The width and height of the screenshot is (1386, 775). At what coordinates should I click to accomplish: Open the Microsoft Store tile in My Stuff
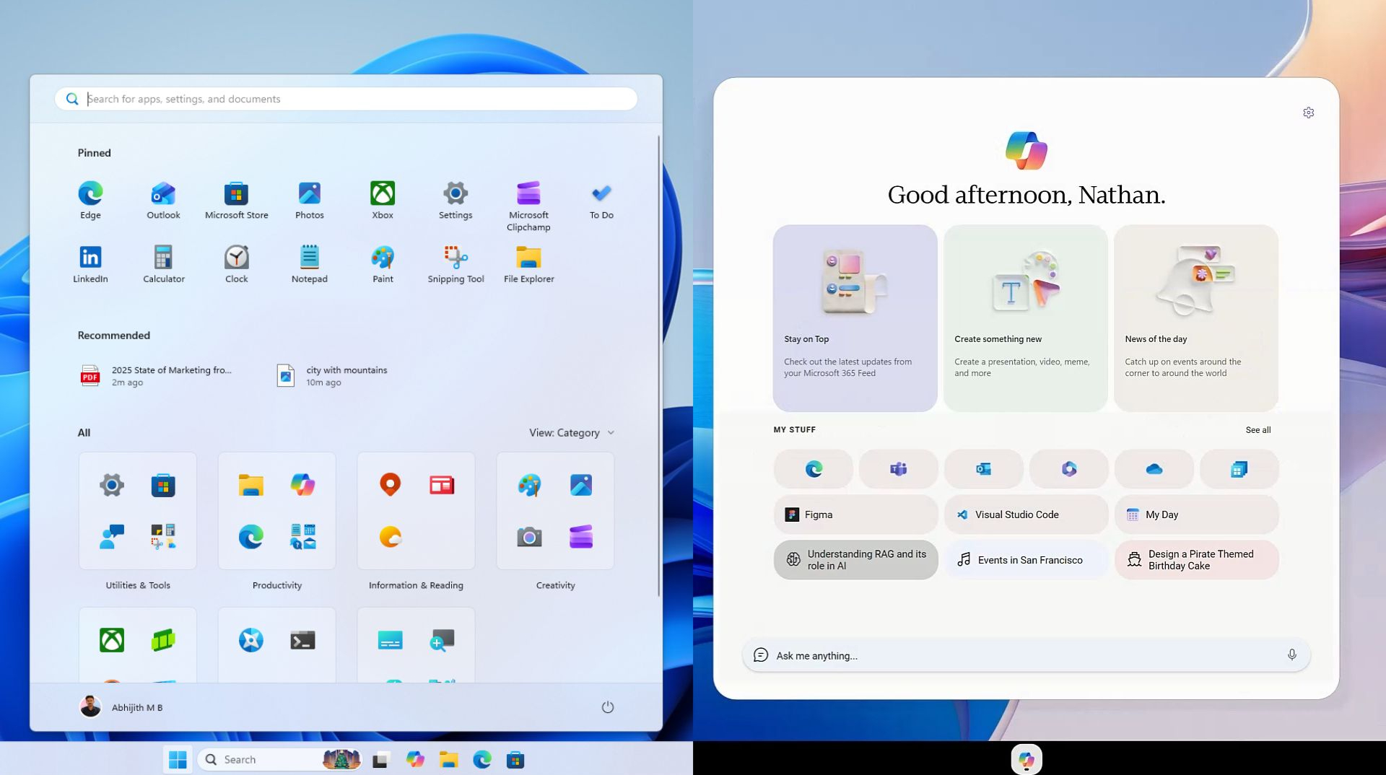pos(1239,469)
